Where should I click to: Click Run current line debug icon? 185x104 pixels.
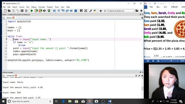pos(59,11)
